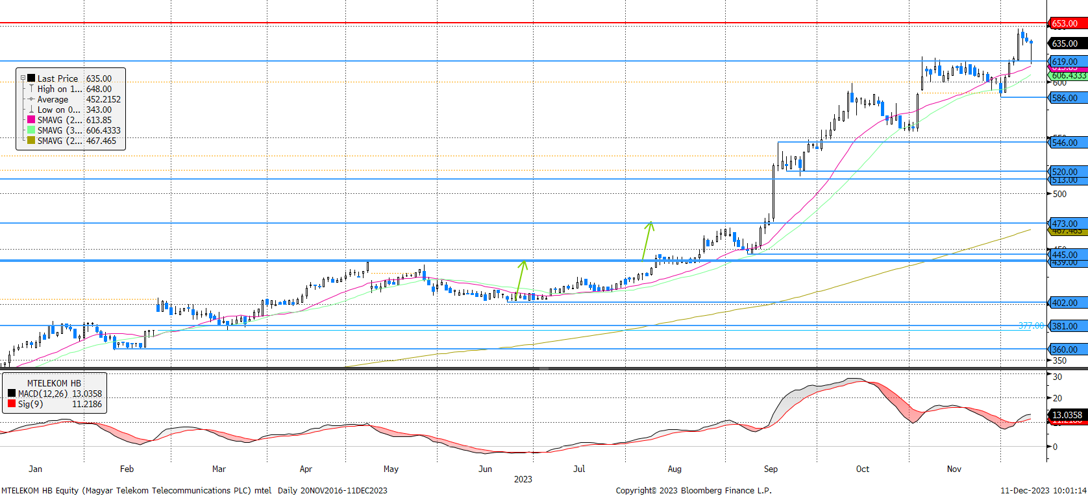Click the blue 381.00 level label
Image resolution: width=1088 pixels, height=496 pixels.
[1068, 326]
